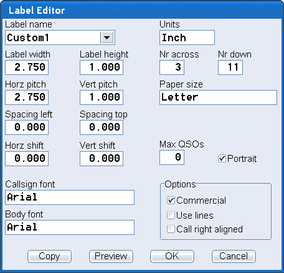Image resolution: width=284 pixels, height=273 pixels.
Task: Confirm with the OK button
Action: point(172,256)
